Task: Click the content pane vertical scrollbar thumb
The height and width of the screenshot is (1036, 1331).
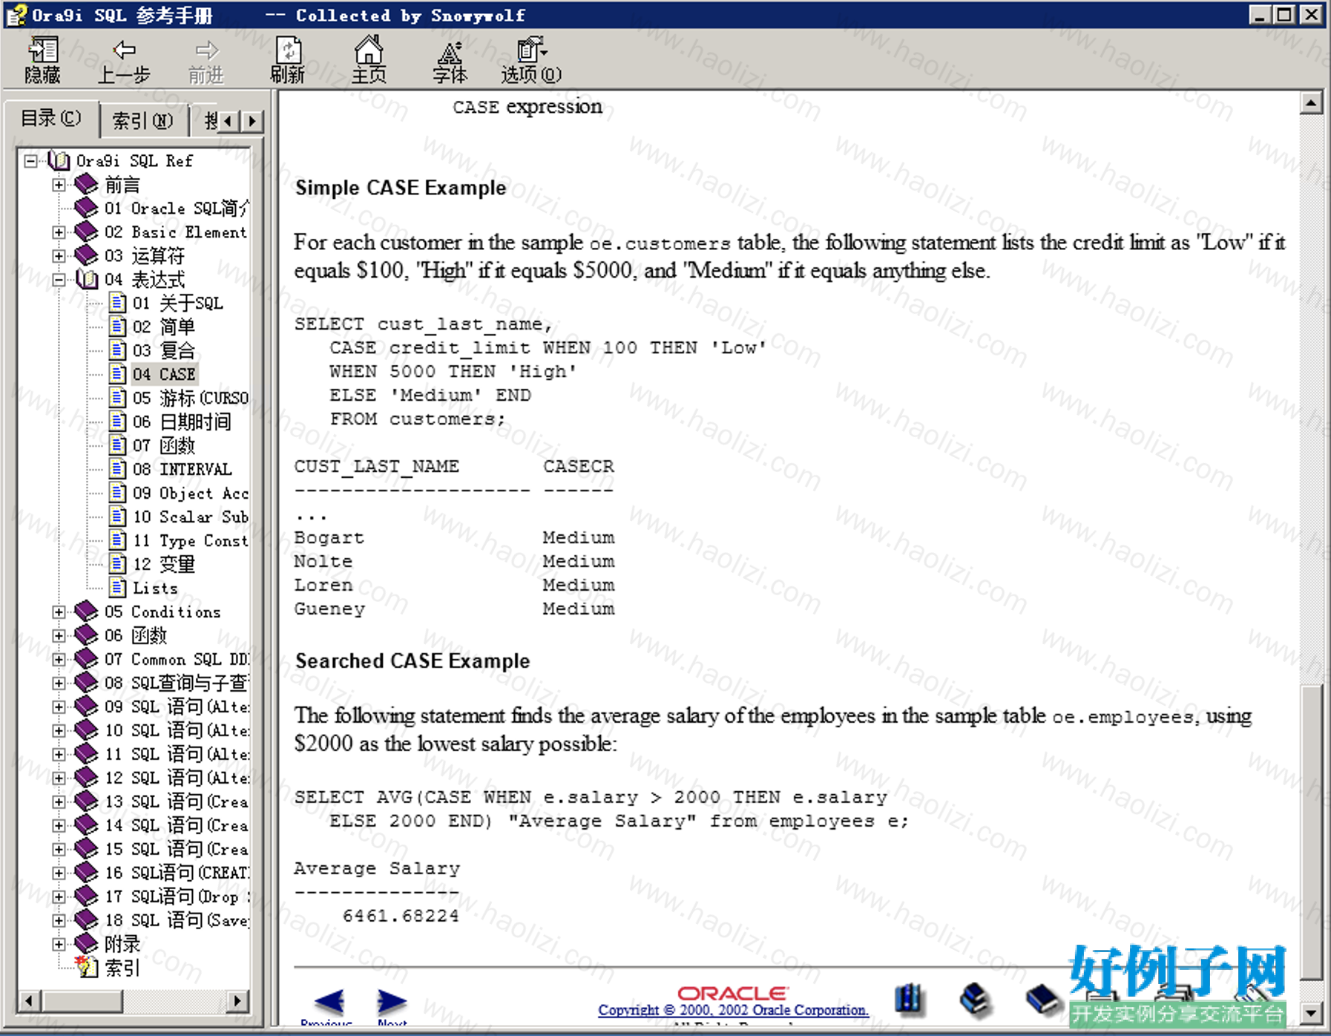Action: pos(1311,833)
